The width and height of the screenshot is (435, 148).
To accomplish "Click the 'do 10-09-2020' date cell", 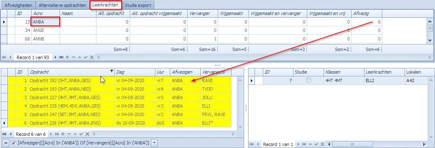I will point(135,123).
